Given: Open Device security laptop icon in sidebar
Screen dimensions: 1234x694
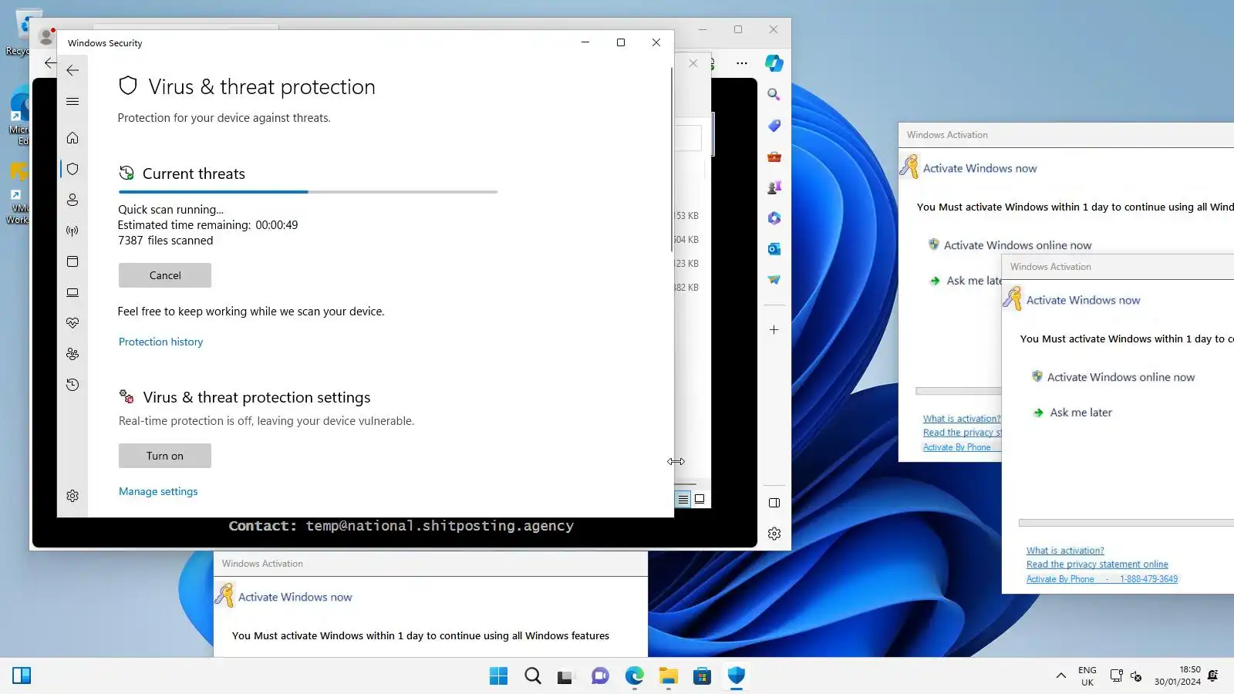Looking at the screenshot, I should coord(72,292).
